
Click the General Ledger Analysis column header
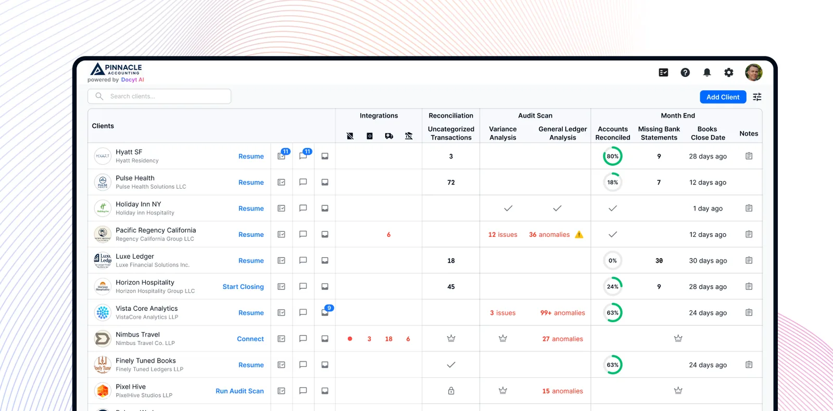[x=562, y=133]
